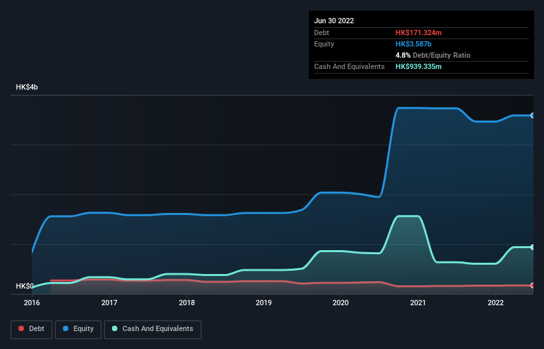
Task: Click the Debt line endpoint marker
Action: (x=533, y=285)
